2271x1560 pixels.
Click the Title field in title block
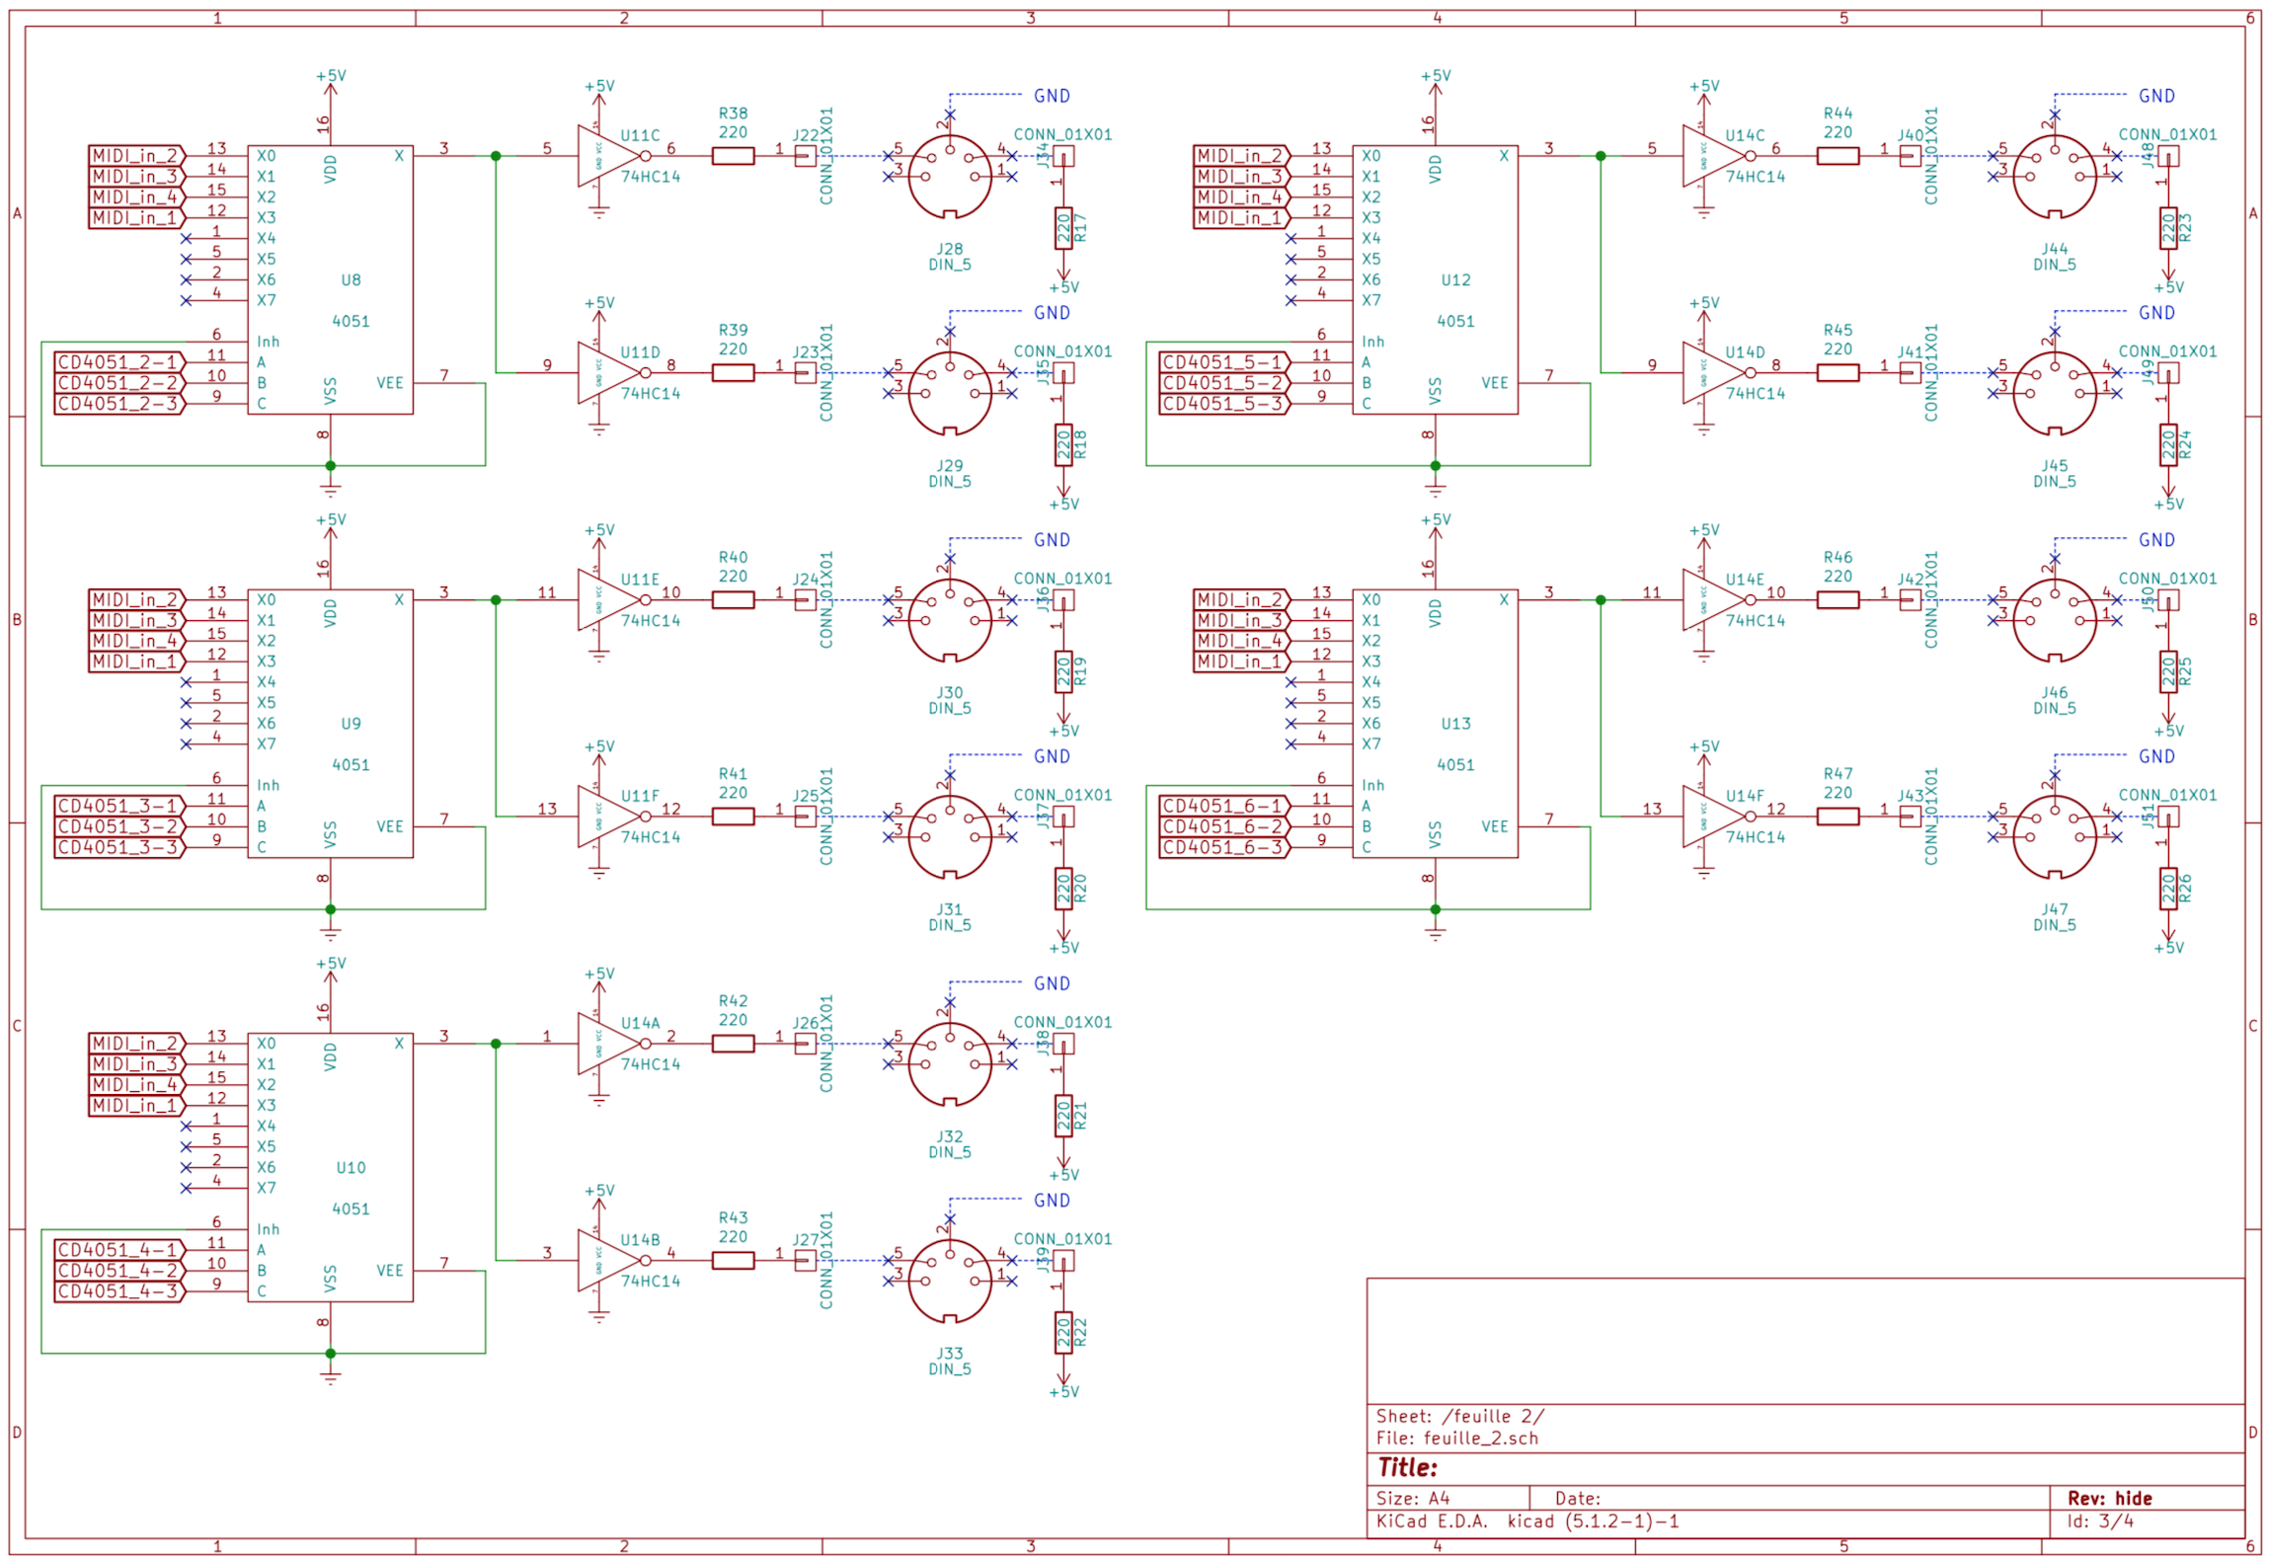click(1407, 1467)
